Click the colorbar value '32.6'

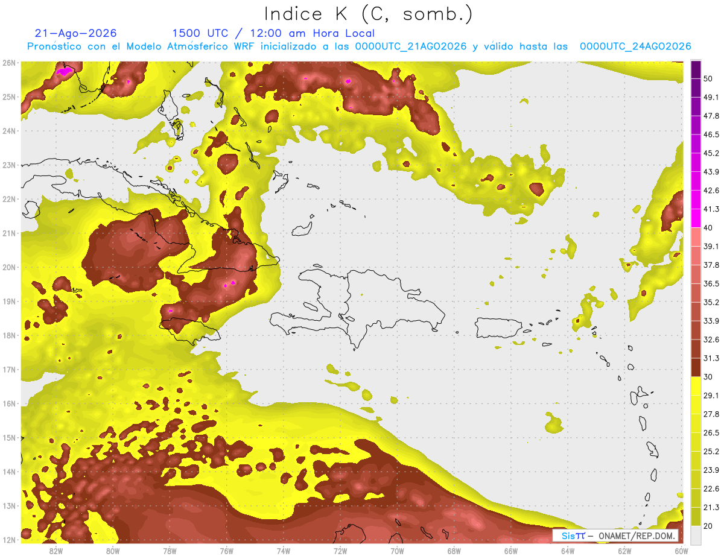click(712, 340)
